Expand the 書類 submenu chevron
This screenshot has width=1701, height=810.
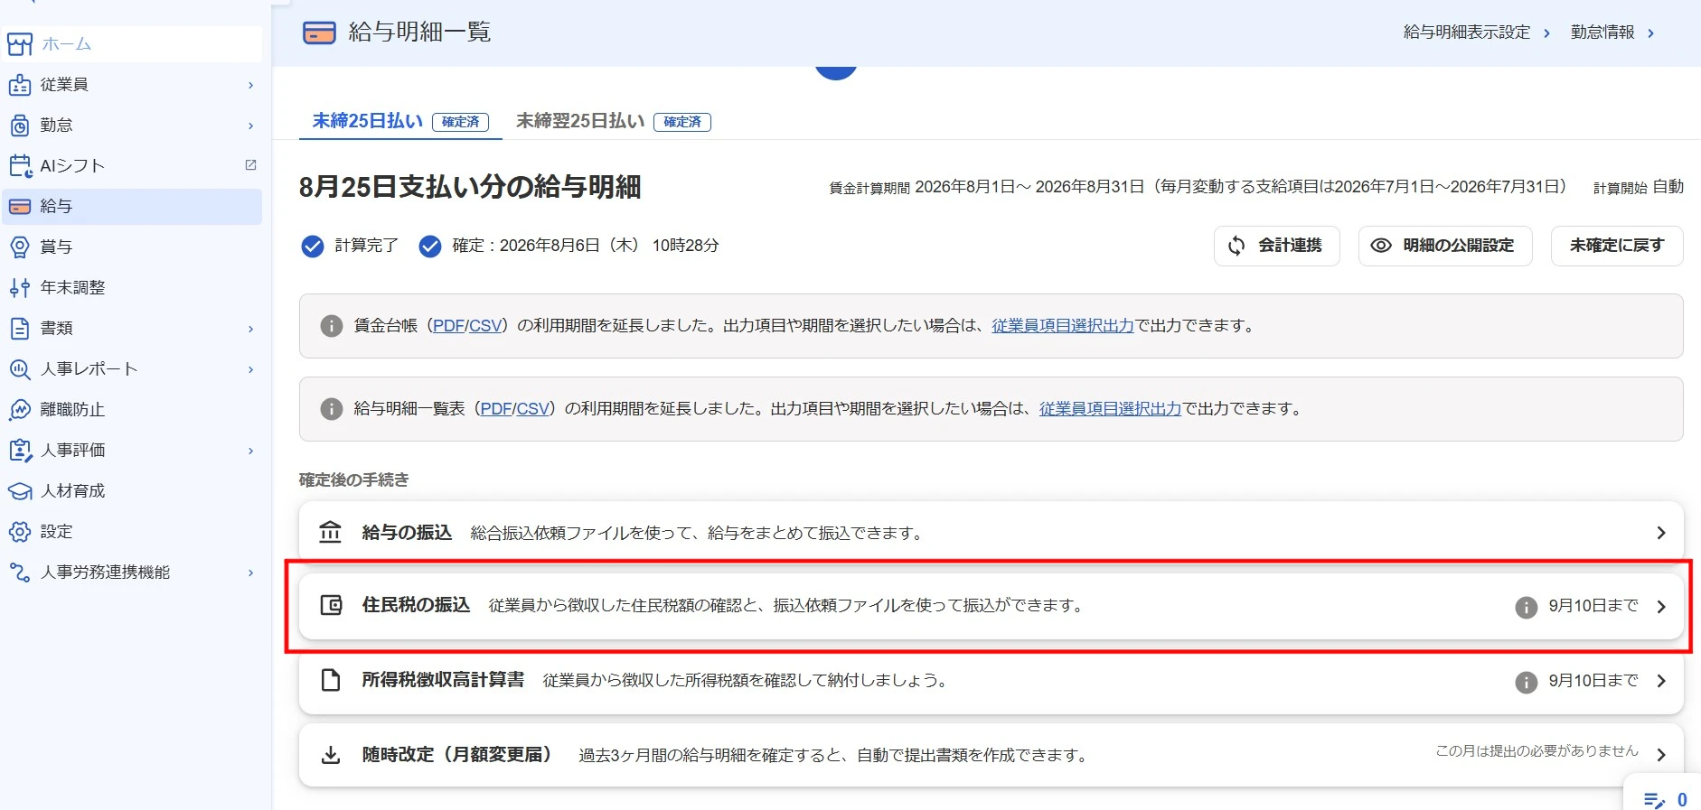coord(251,329)
